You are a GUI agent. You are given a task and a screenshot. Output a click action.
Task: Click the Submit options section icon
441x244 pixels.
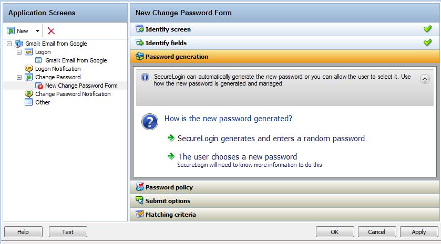click(140, 200)
